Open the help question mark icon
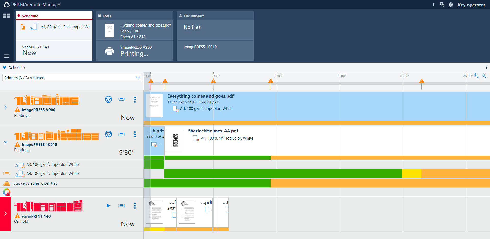This screenshot has width=490, height=239. pos(451,5)
